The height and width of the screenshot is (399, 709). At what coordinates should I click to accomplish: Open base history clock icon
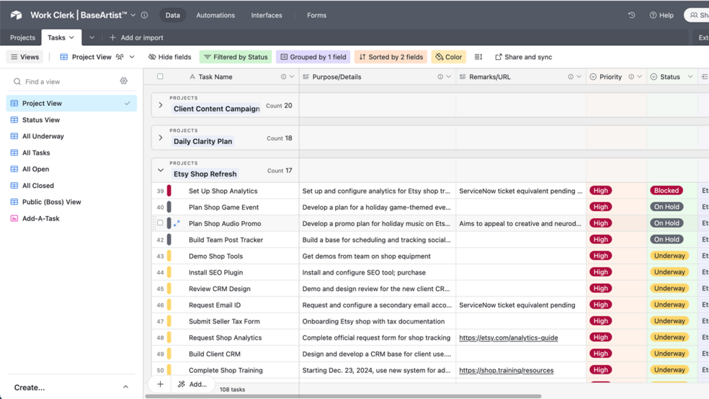[631, 15]
